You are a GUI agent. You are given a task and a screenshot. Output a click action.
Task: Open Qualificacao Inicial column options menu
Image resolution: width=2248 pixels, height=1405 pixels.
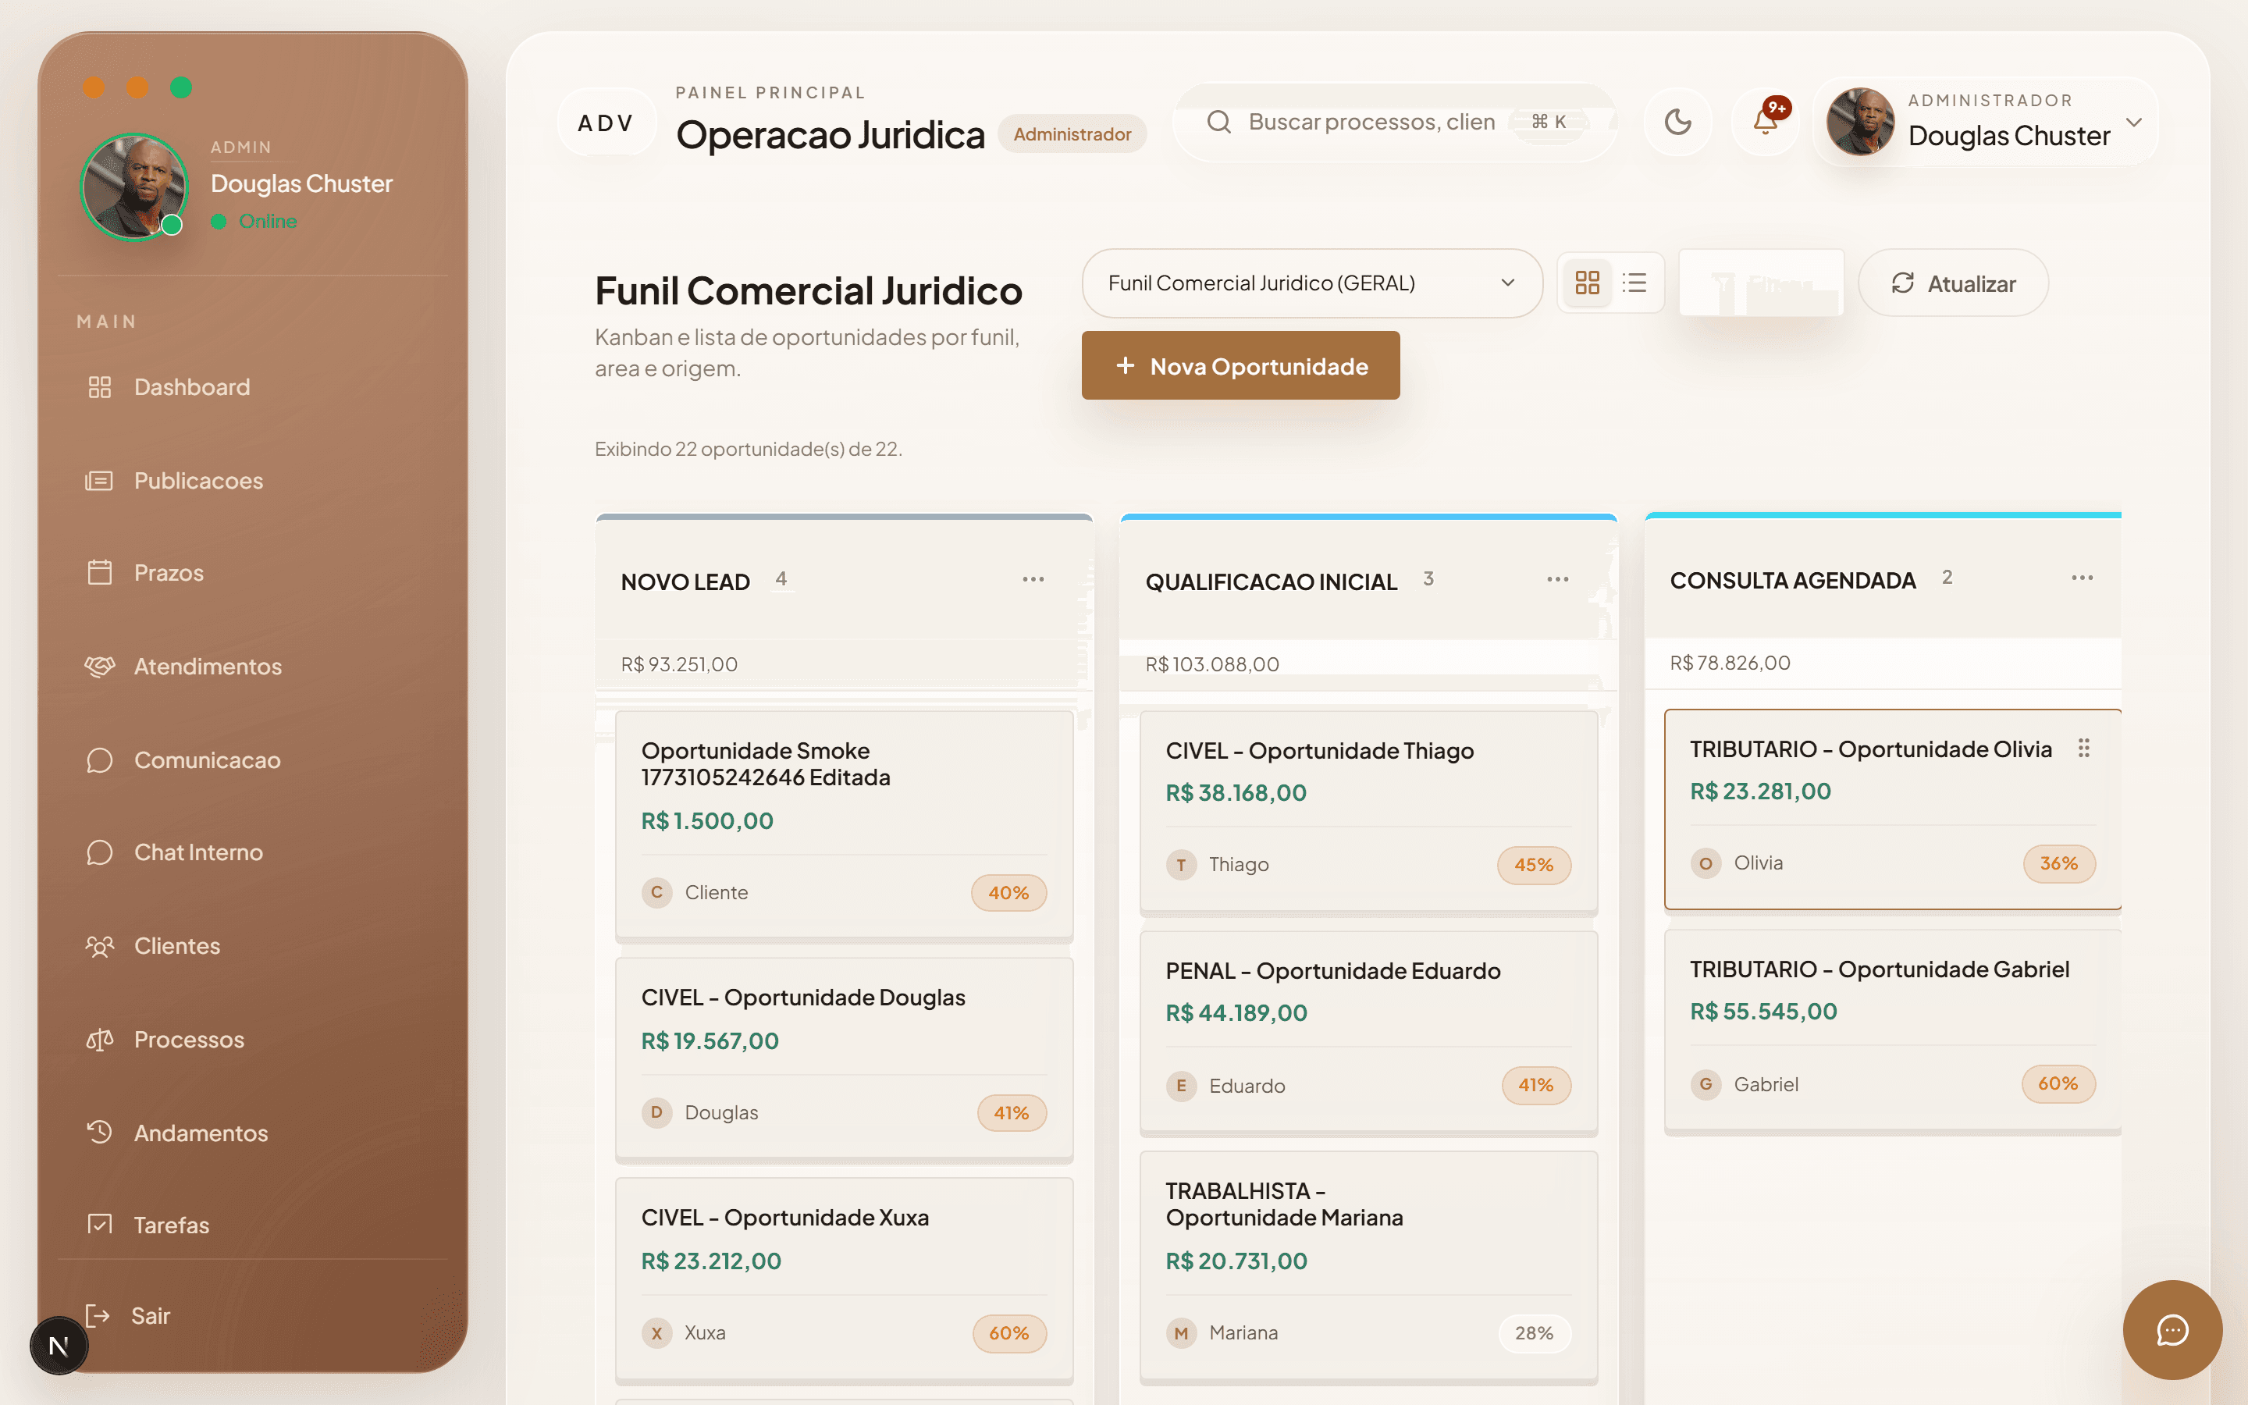pos(1558,579)
